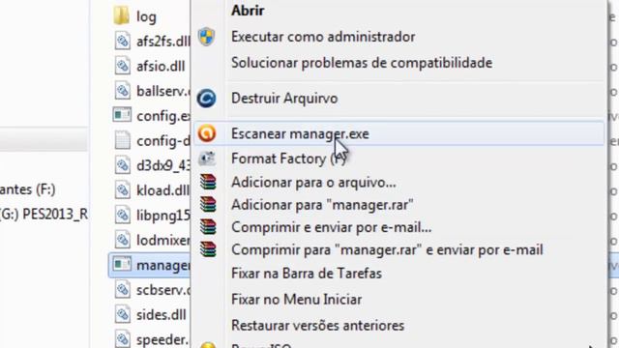Choose Abrir from the context menu
Screen dimensions: 619x348
(248, 11)
